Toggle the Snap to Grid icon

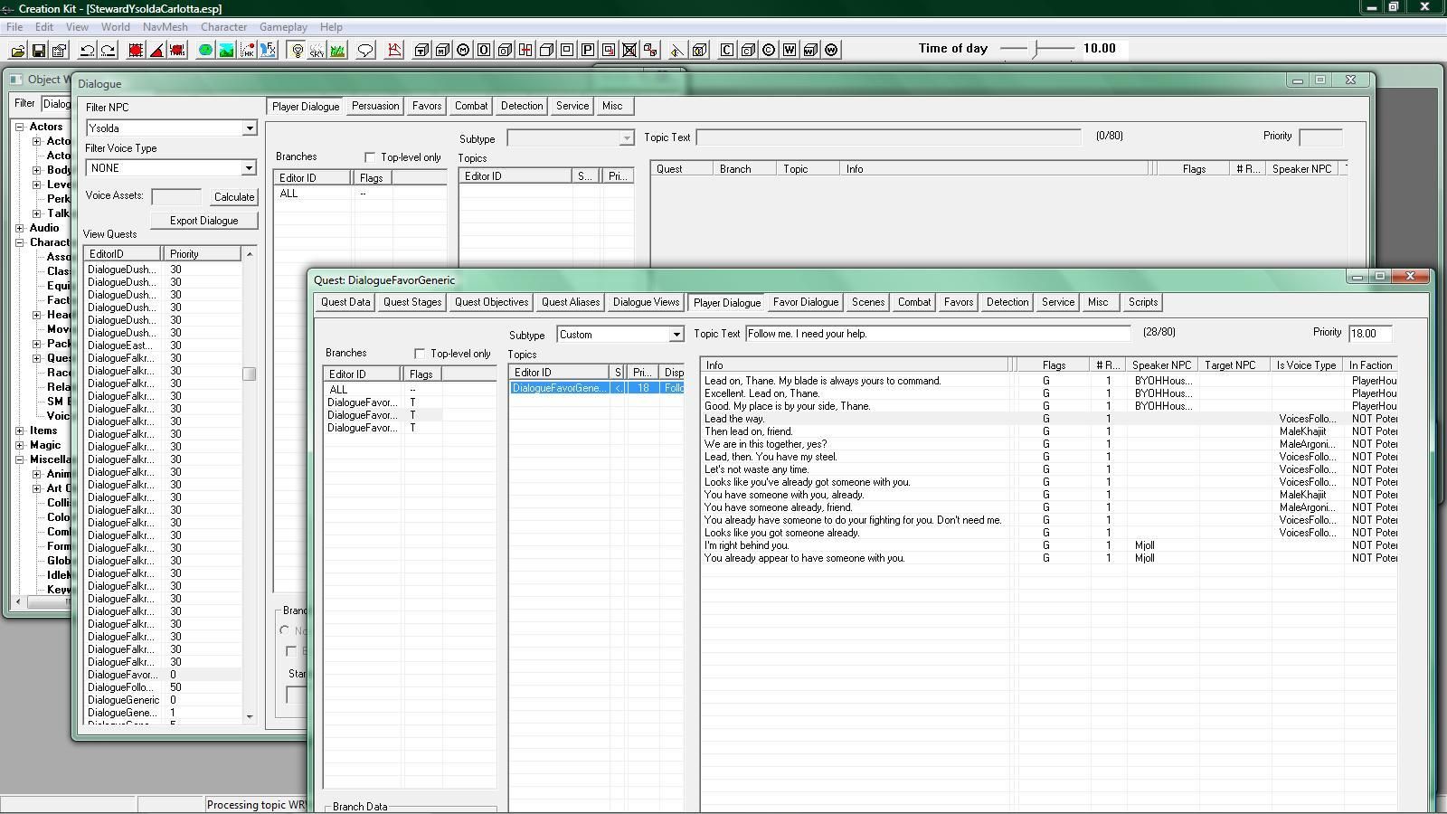point(136,50)
